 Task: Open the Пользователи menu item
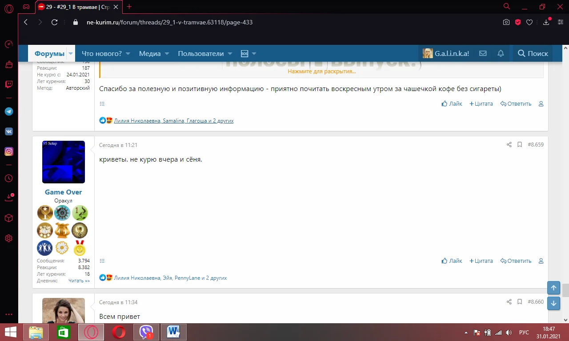click(201, 54)
